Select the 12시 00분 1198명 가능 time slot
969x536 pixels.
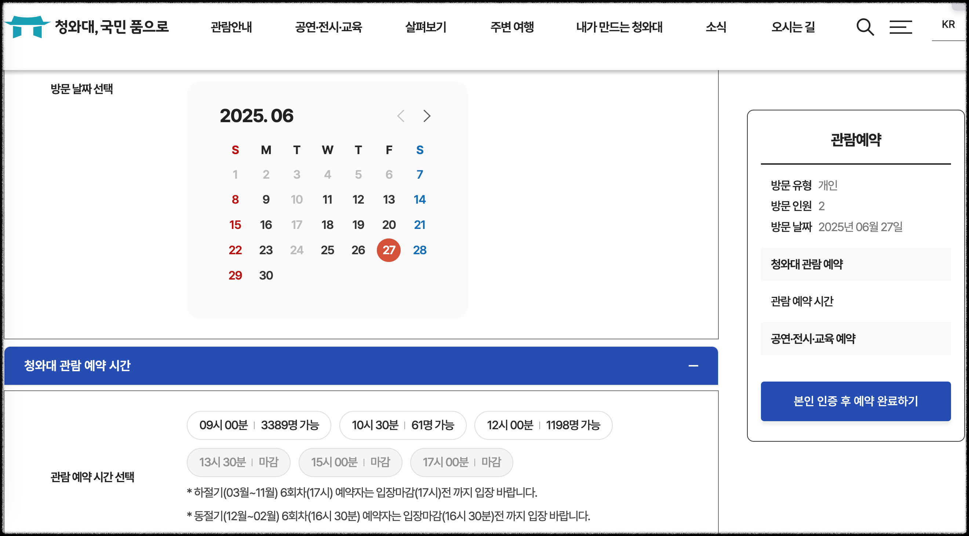point(543,425)
